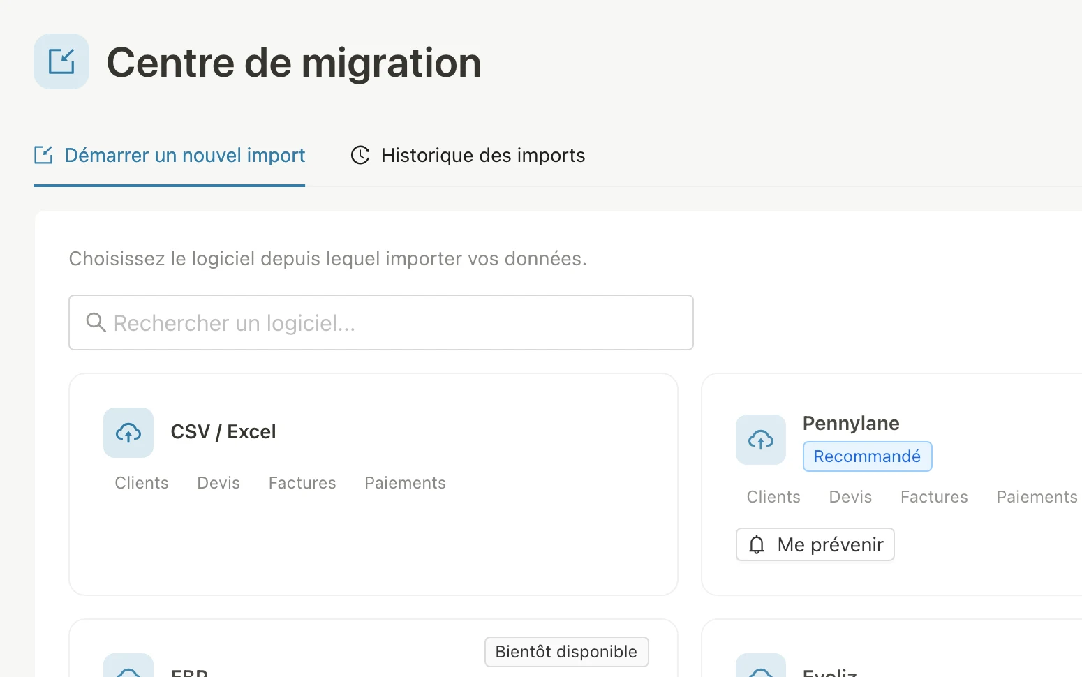Click the cloud upload icon of Pennylane

click(x=761, y=440)
